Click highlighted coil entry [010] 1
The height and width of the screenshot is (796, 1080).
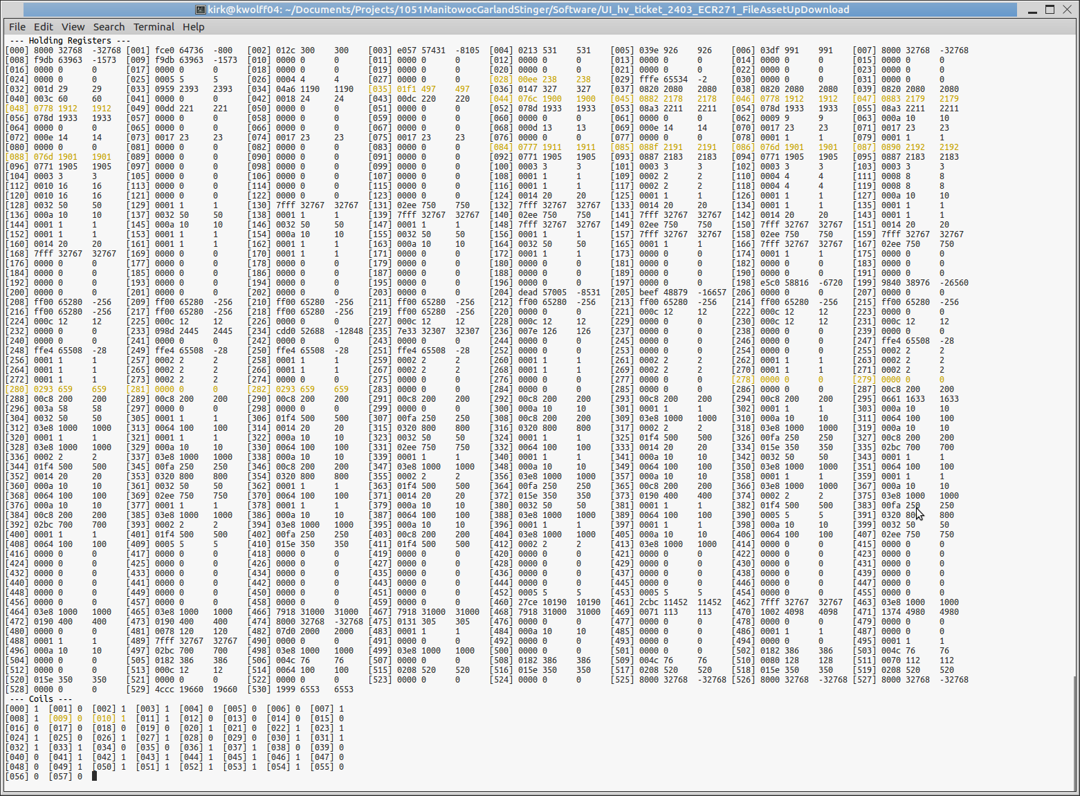pyautogui.click(x=109, y=719)
